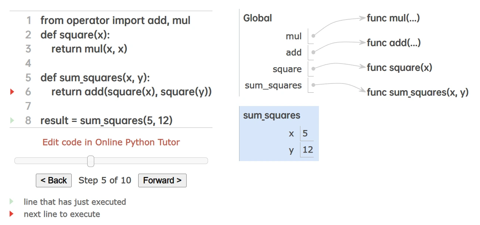Click the pointer dot next to mul variable

(x=313, y=36)
